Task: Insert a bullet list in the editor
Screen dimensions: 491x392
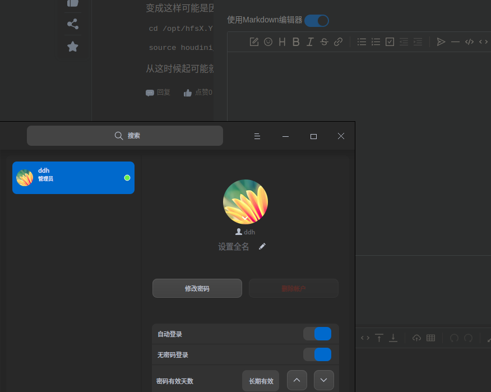Action: 362,41
